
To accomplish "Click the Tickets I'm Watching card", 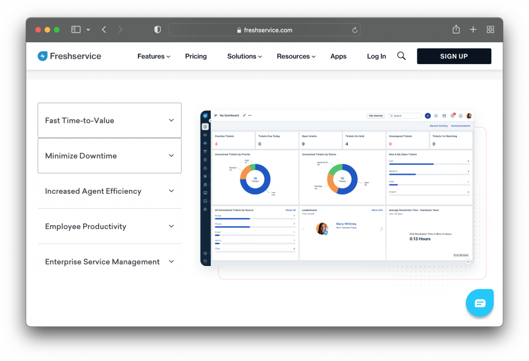I will click(x=450, y=140).
